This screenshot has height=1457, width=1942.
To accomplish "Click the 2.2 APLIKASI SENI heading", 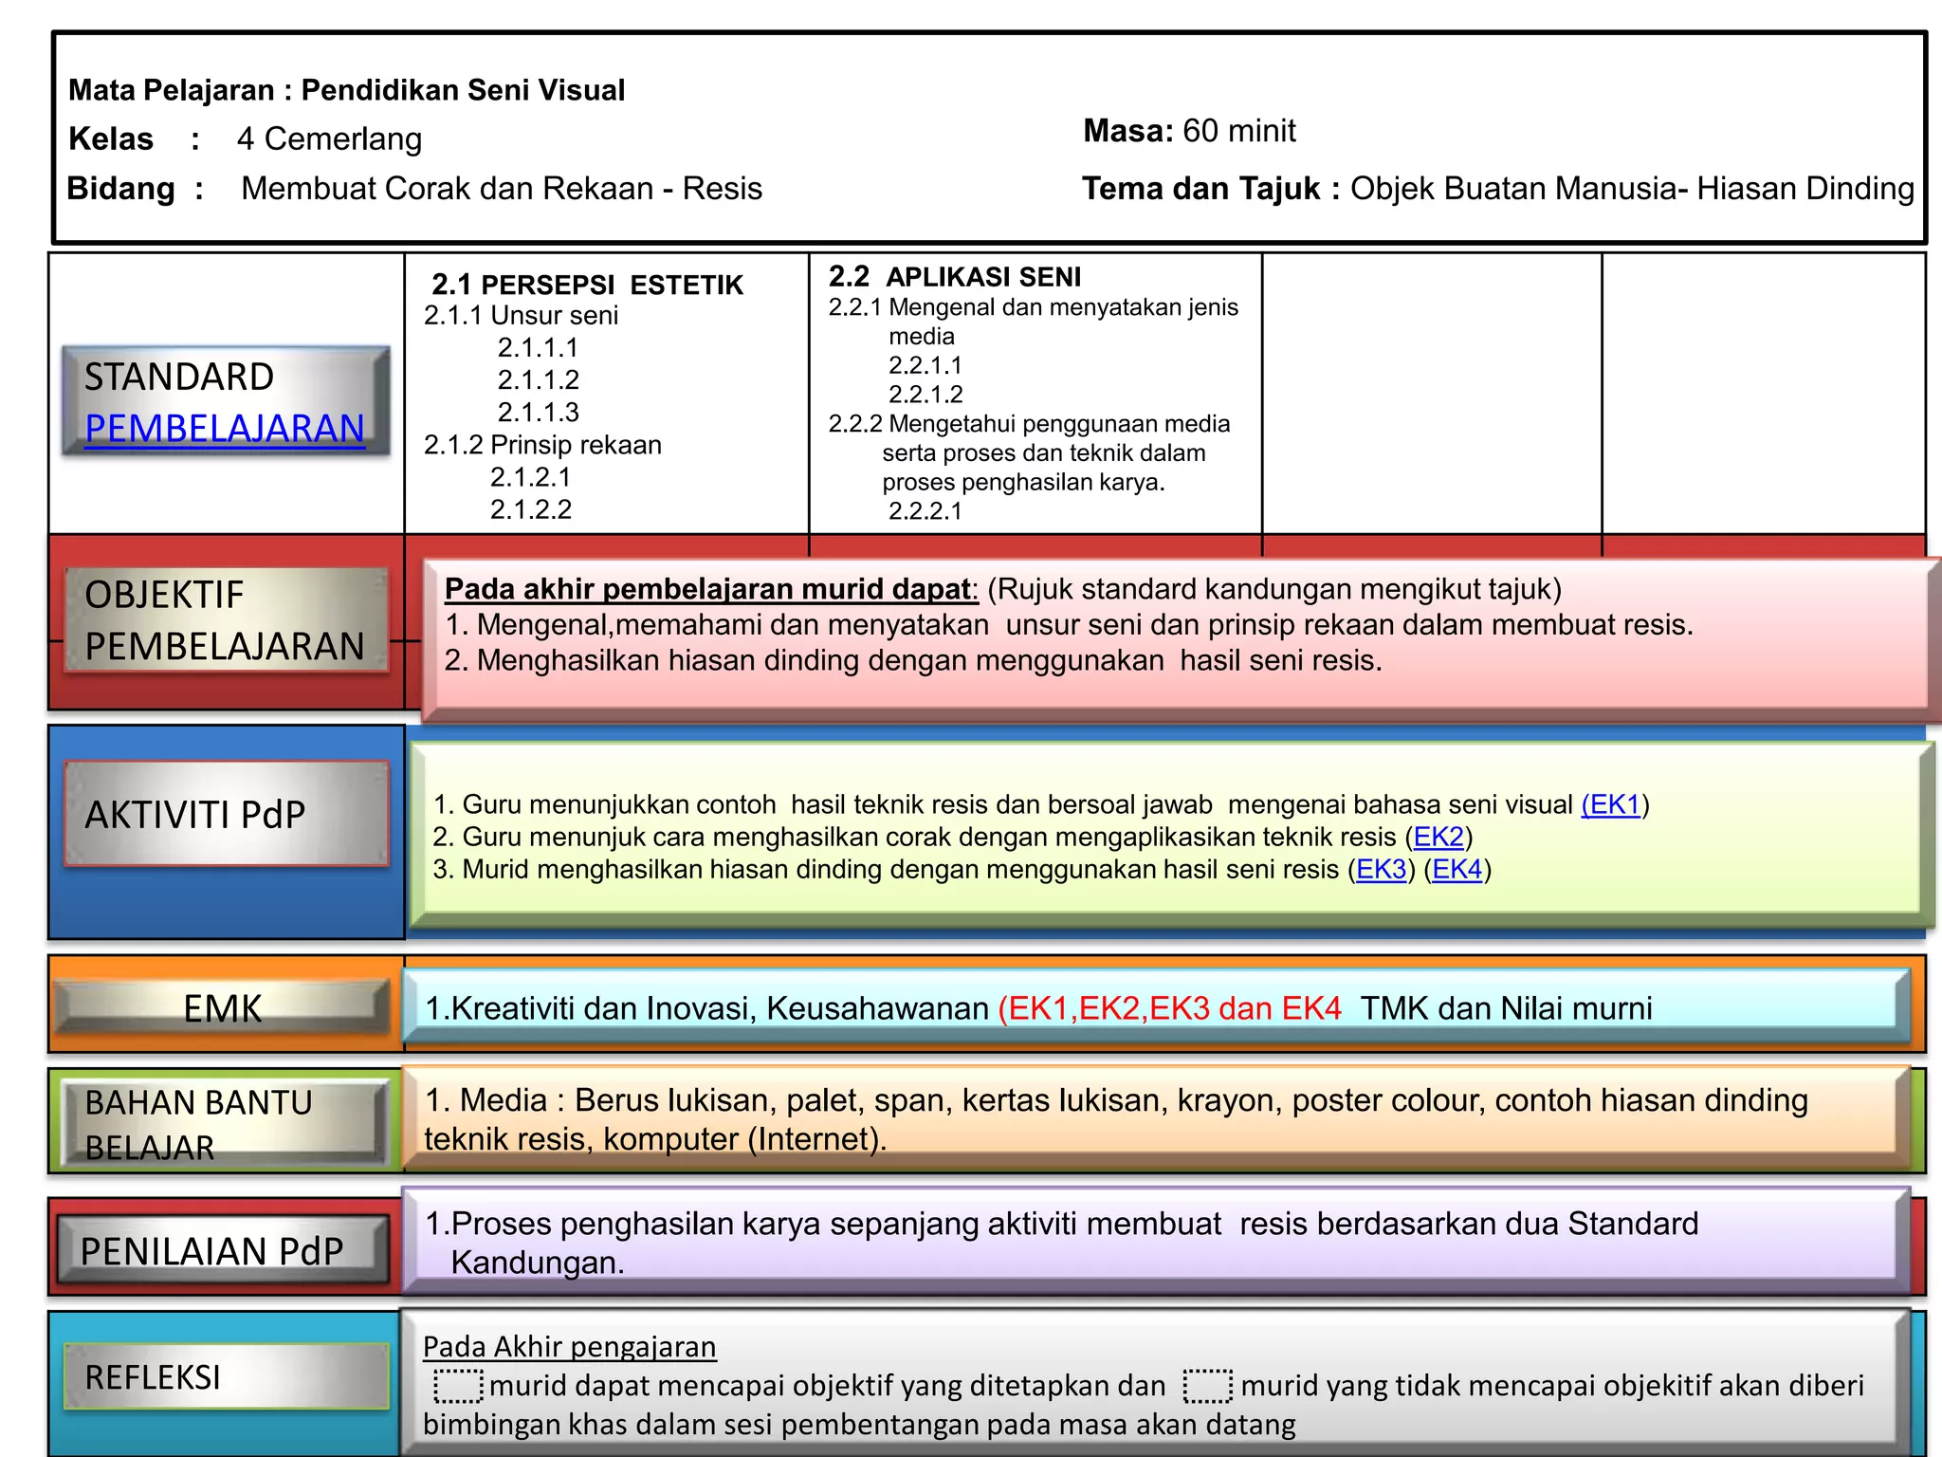I will pyautogui.click(x=954, y=277).
